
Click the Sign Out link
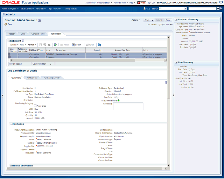point(151,3)
